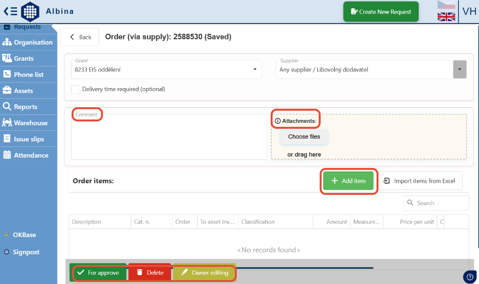Switch language to Czech flag
479x284 pixels.
(x=446, y=5)
